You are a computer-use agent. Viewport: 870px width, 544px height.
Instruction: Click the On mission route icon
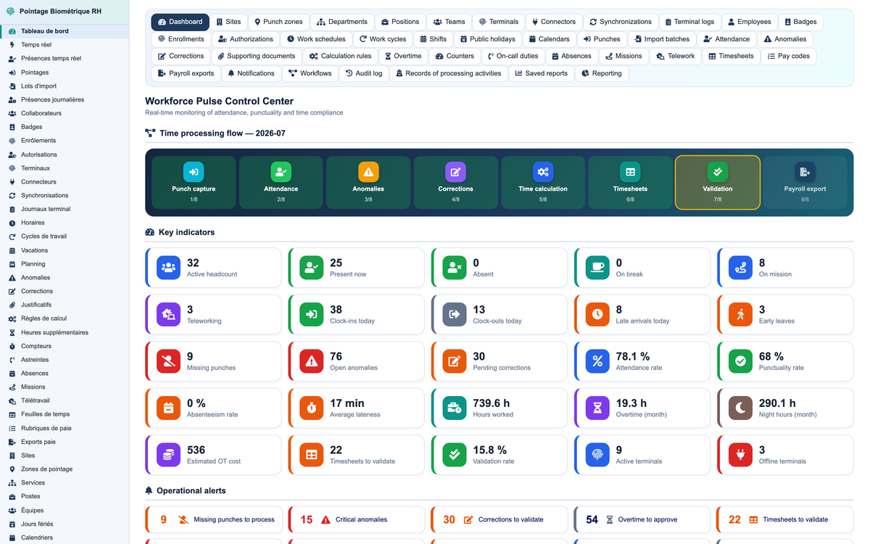740,268
